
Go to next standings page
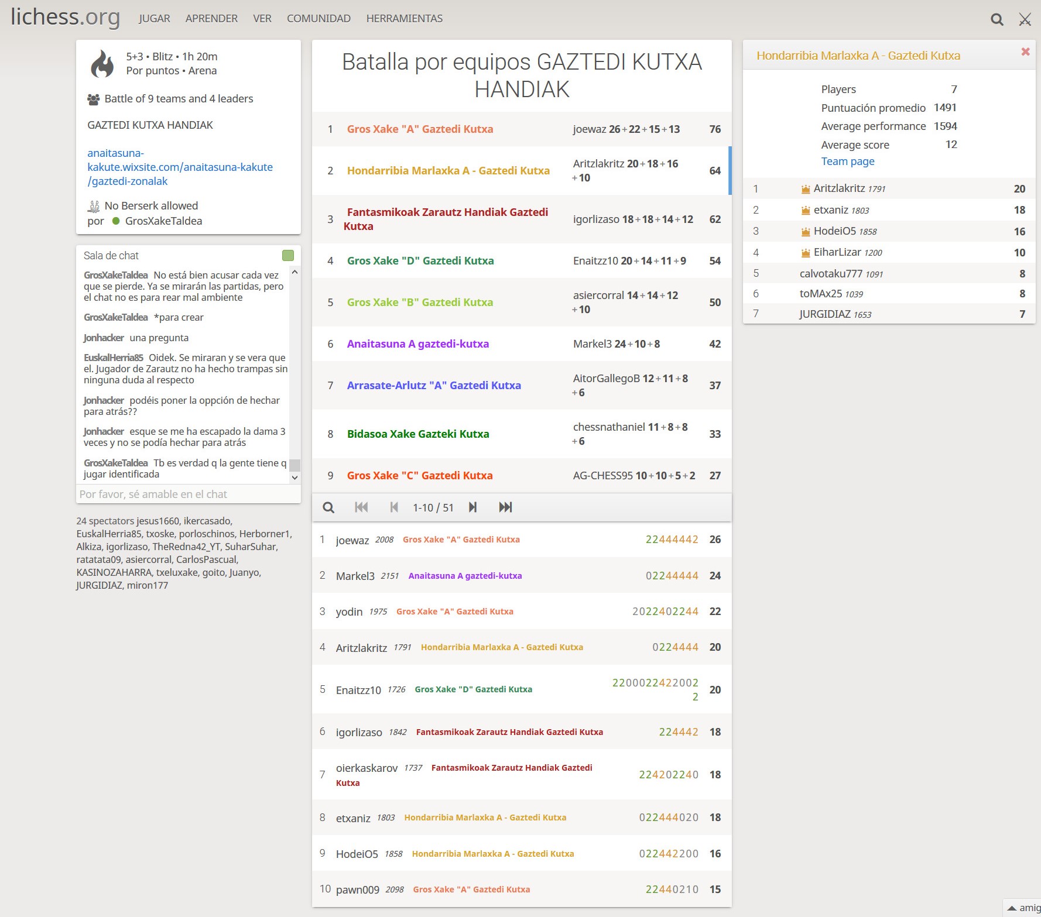point(472,507)
